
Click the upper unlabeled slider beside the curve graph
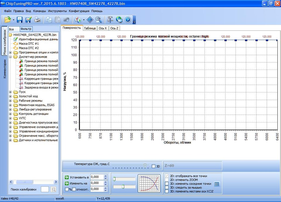(124, 179)
